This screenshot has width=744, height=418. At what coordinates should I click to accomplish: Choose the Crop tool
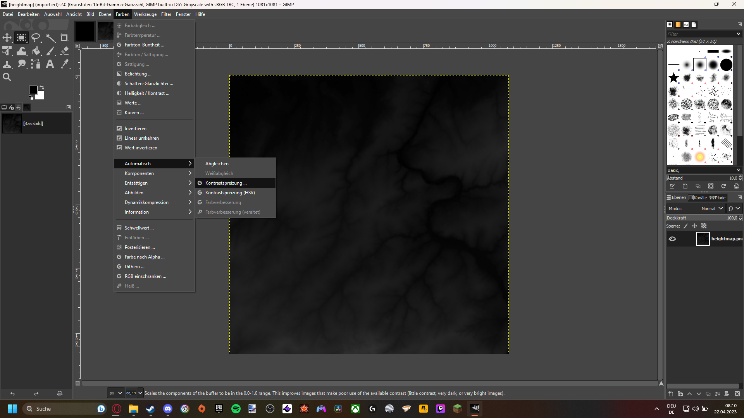point(64,38)
